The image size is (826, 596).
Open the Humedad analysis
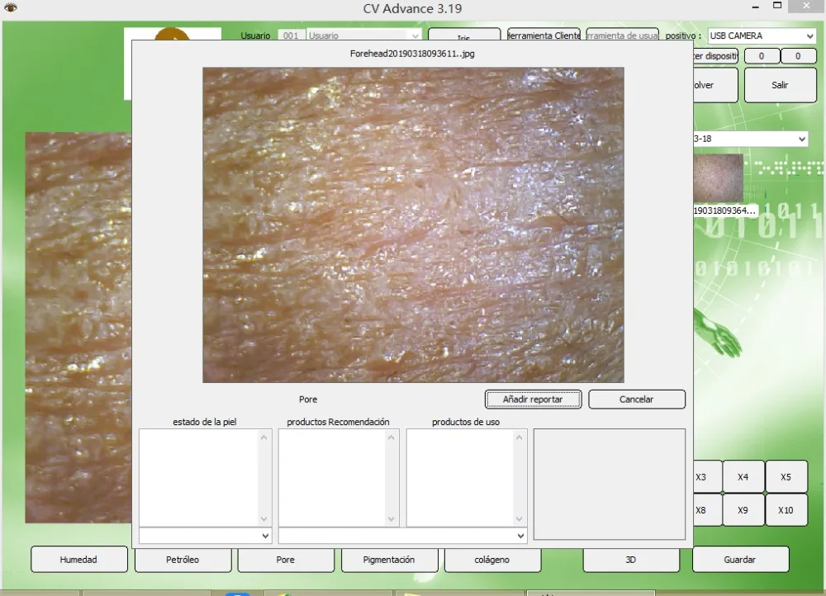click(79, 559)
